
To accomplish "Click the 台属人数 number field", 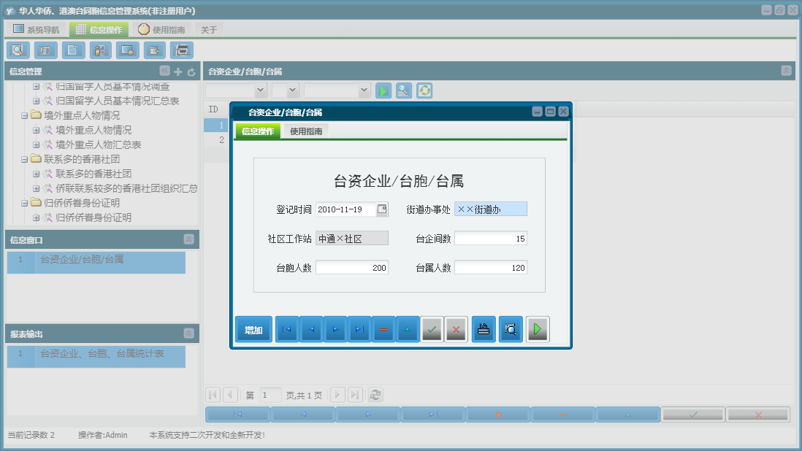I will pyautogui.click(x=491, y=268).
